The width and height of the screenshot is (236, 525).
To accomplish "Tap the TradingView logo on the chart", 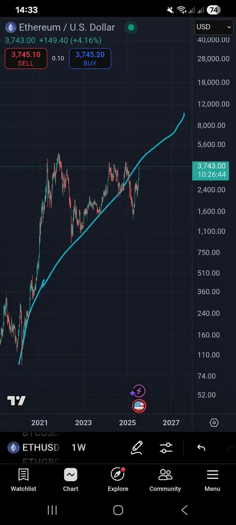I will pos(16,401).
